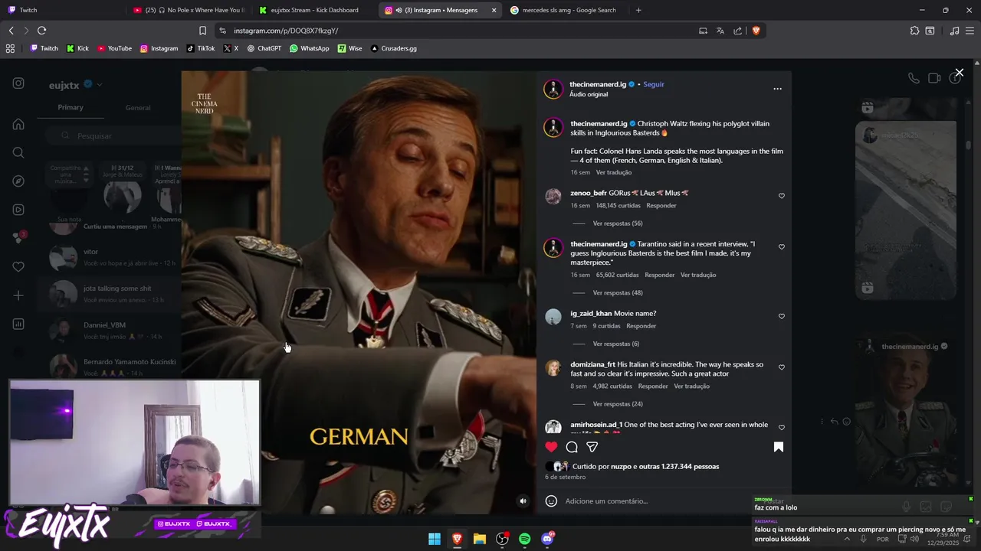981x551 pixels.
Task: Reload the page
Action: coord(41,31)
